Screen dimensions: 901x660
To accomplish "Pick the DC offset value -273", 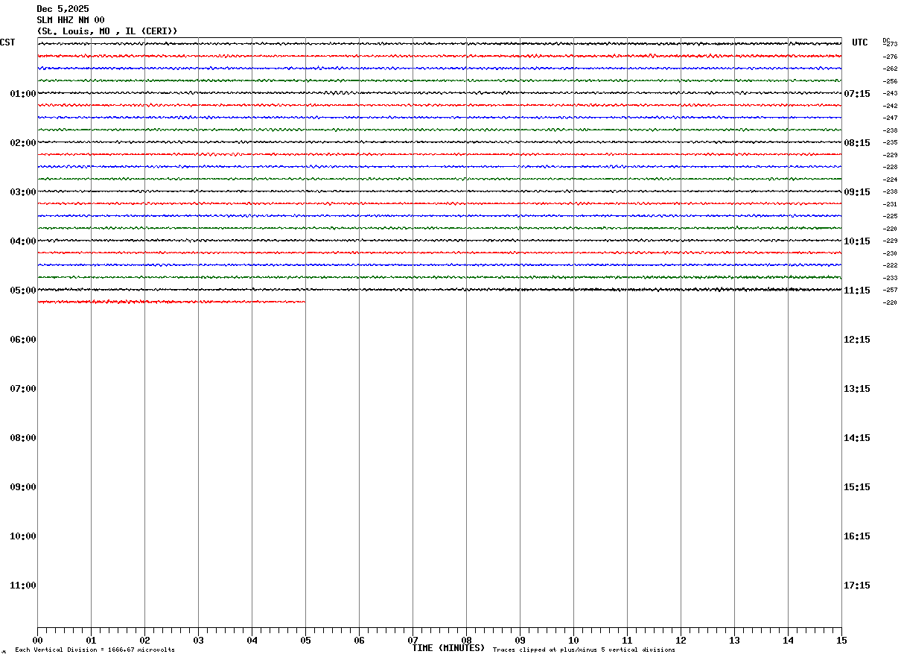I will pyautogui.click(x=891, y=44).
